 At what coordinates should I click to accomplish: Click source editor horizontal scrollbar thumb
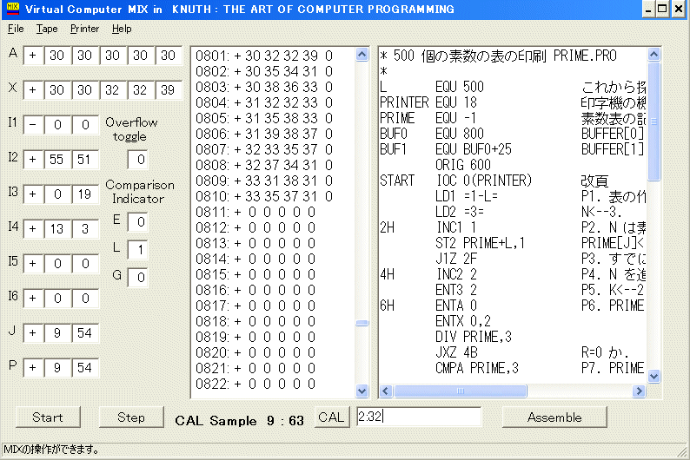[461, 391]
